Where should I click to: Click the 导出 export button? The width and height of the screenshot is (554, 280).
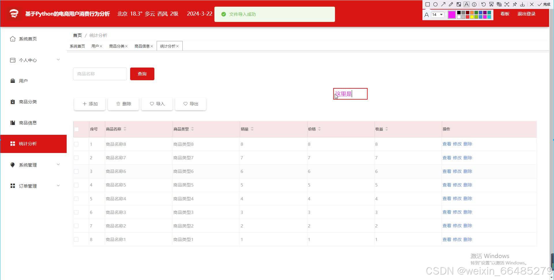tap(191, 104)
